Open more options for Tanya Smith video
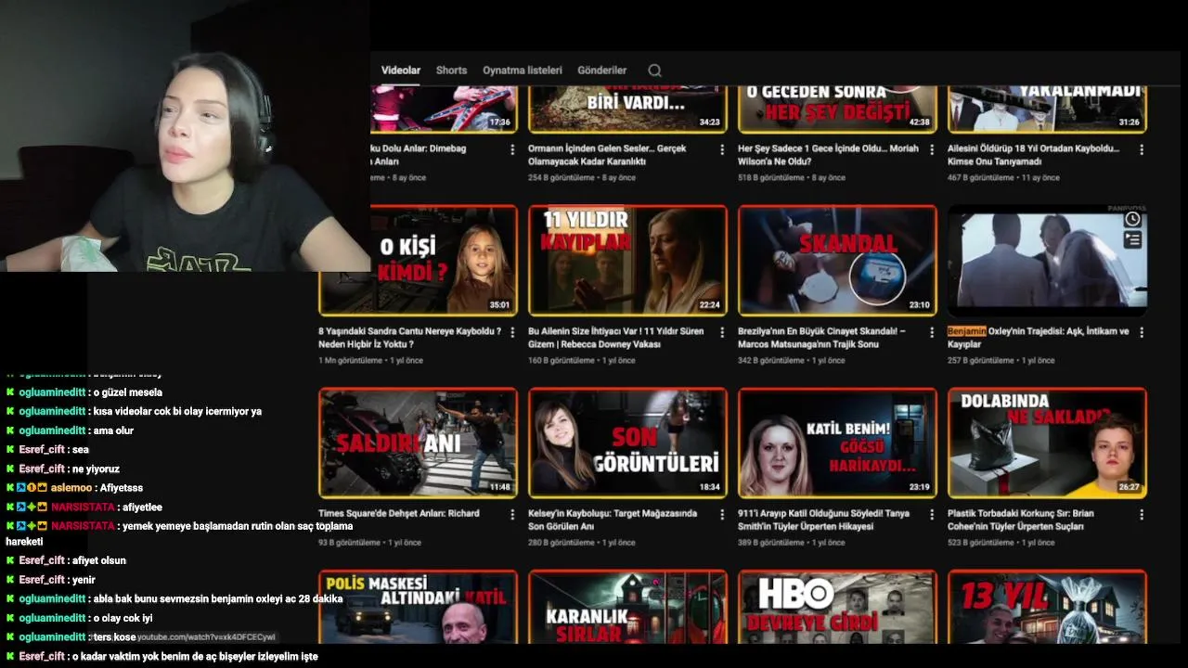Image resolution: width=1188 pixels, height=668 pixels. [932, 514]
